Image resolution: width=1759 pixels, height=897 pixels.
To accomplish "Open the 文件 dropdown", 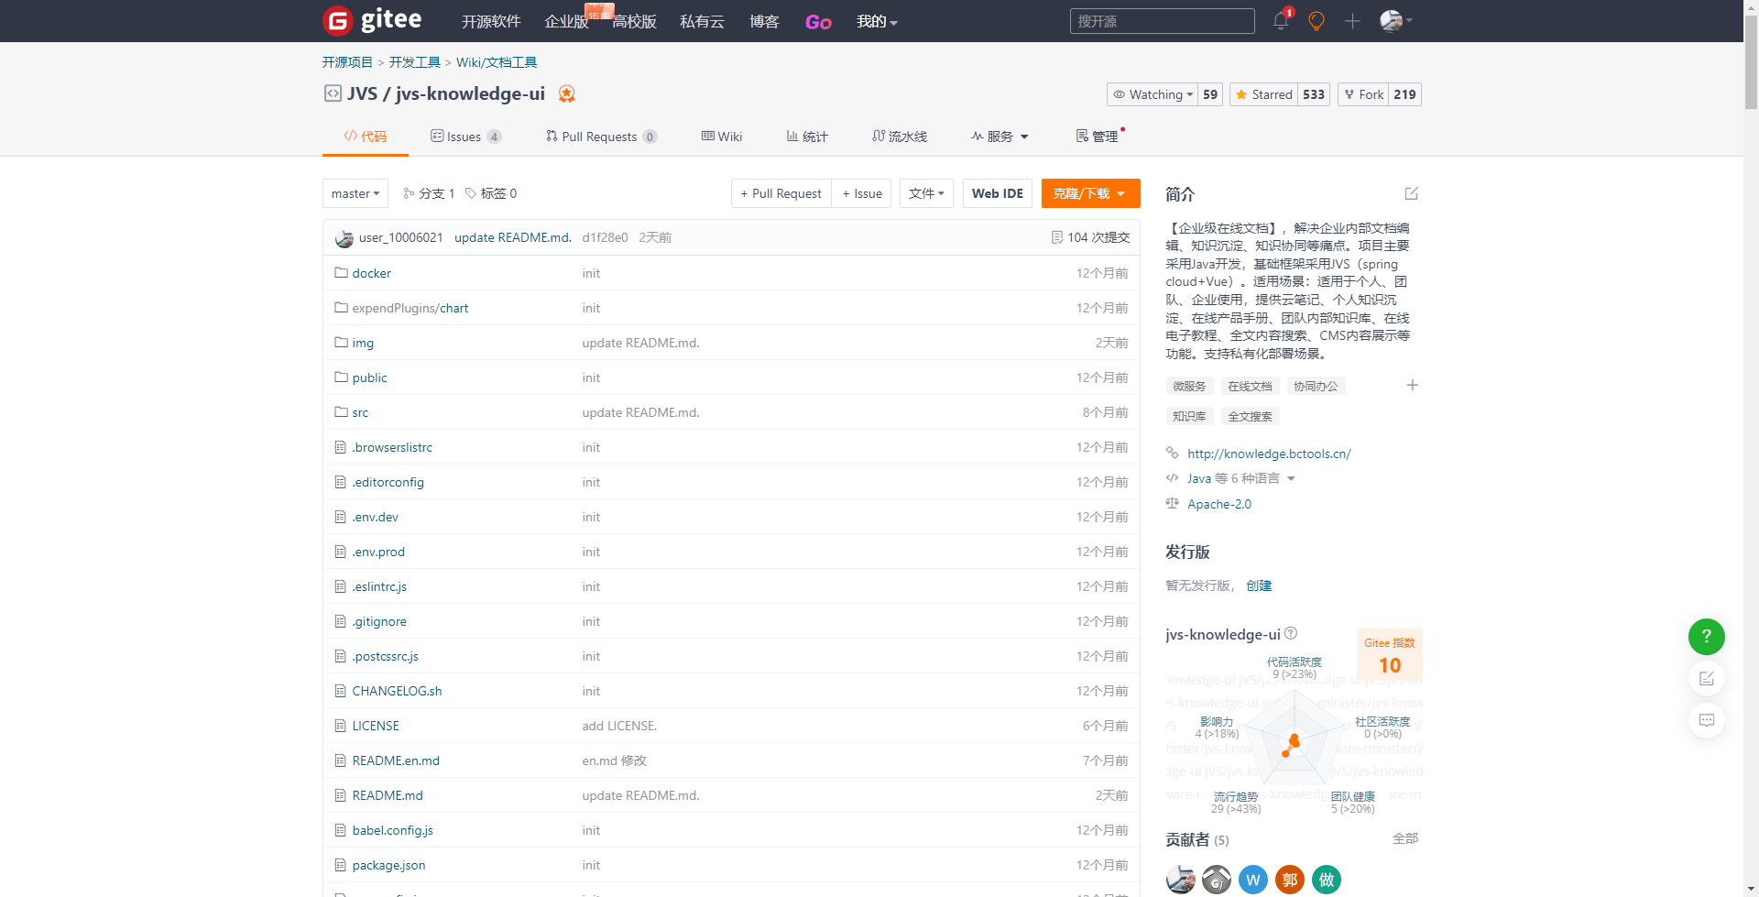I will [926, 193].
